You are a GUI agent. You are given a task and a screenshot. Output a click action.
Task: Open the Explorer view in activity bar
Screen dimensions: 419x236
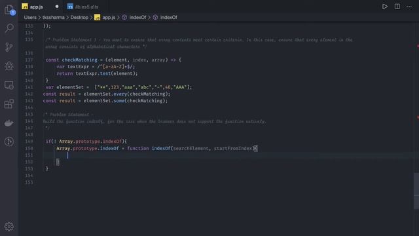point(9,10)
